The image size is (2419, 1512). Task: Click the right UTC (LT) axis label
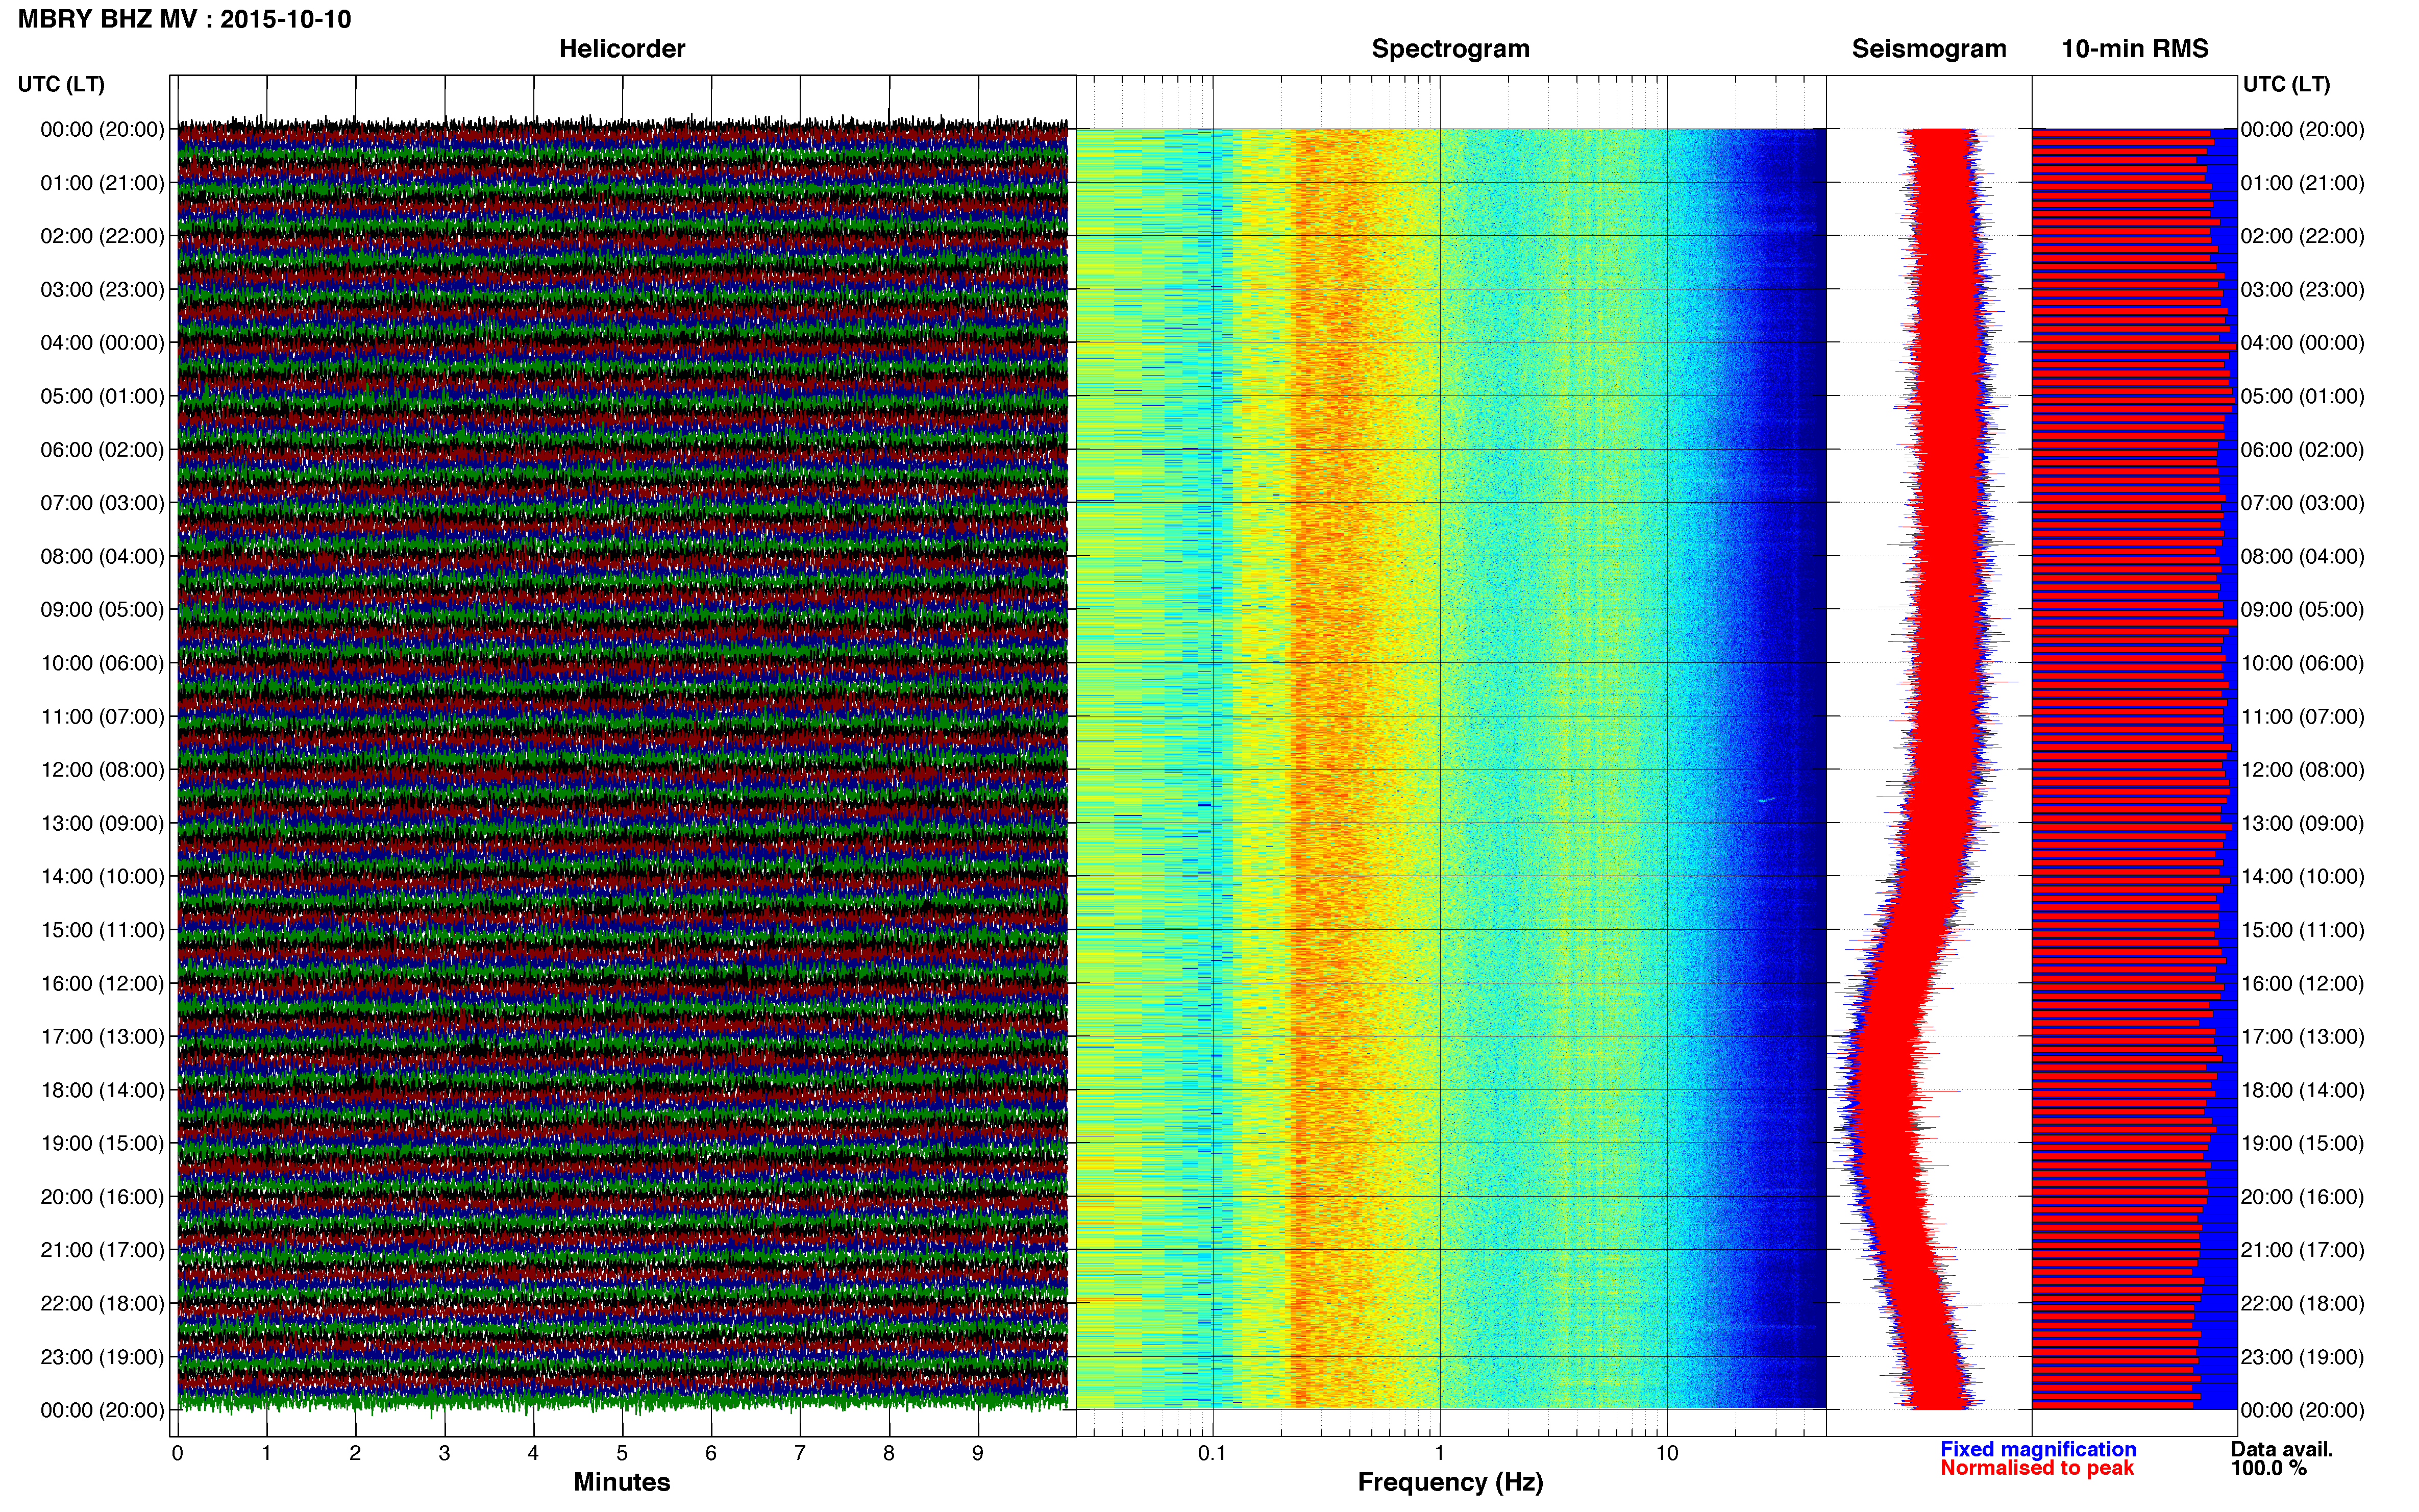[2286, 84]
